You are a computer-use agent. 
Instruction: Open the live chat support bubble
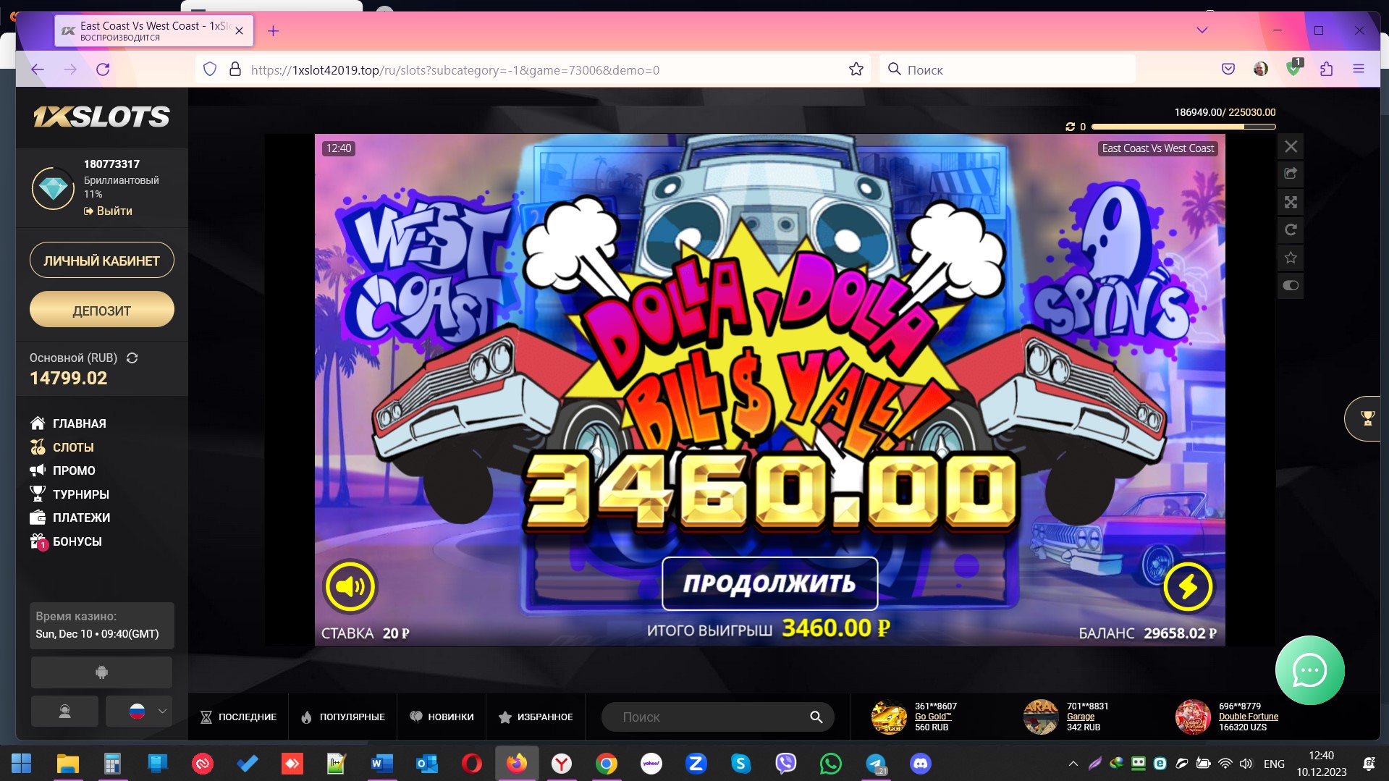coord(1309,670)
